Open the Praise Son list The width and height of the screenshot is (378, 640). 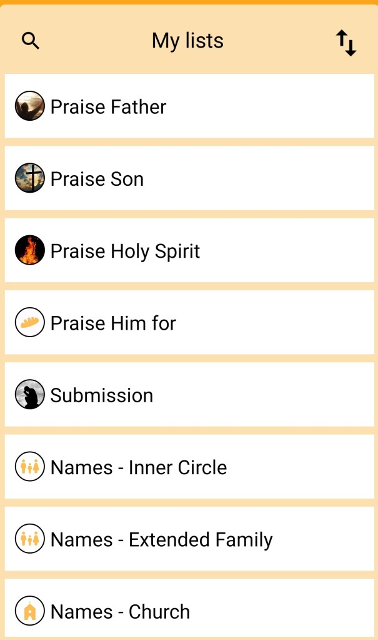point(97,180)
